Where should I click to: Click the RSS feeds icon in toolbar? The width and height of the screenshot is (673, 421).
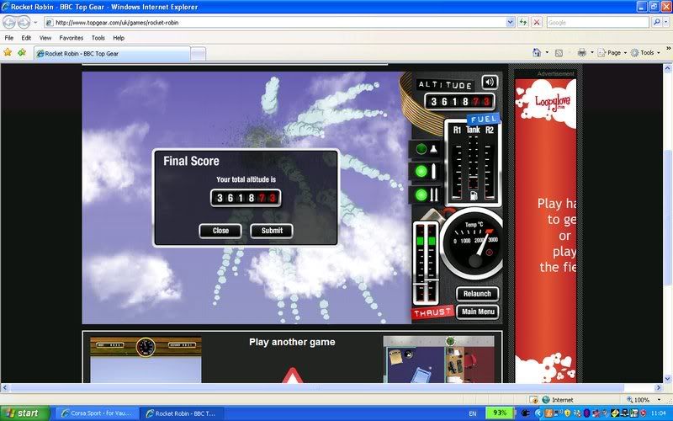point(559,52)
